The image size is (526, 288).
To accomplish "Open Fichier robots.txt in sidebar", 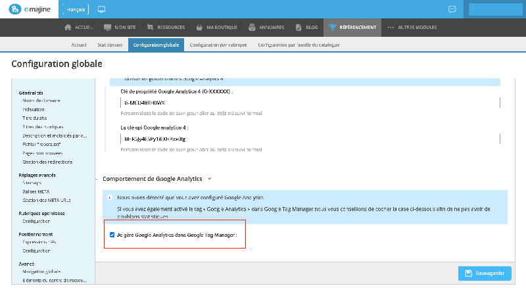I will coord(41,145).
